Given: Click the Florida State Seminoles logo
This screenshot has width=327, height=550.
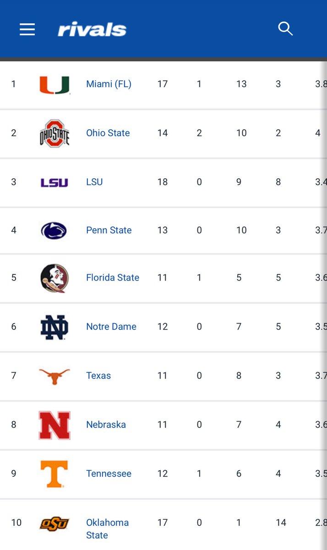Looking at the screenshot, I should 54,278.
